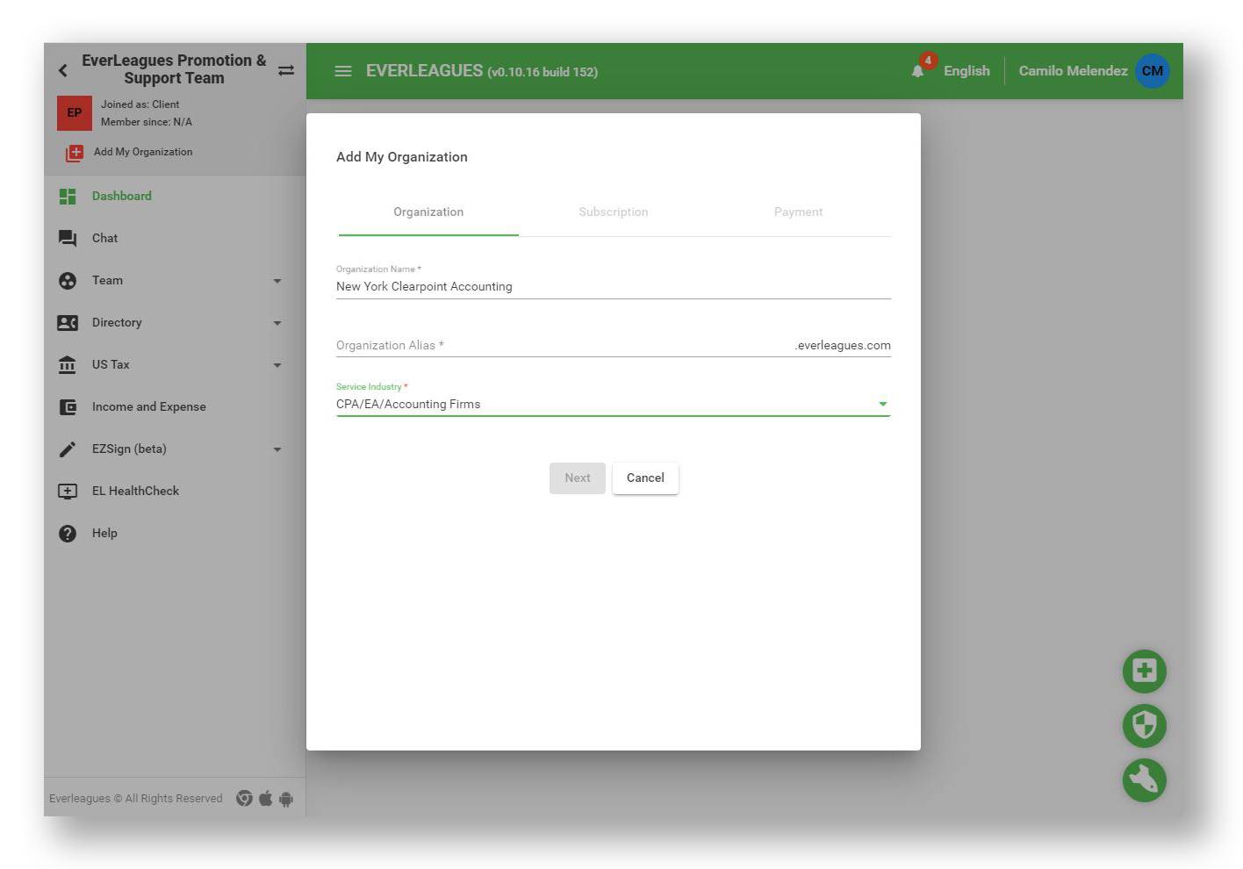This screenshot has width=1243, height=869.
Task: Expand the Directory menu arrow
Action: coord(277,323)
